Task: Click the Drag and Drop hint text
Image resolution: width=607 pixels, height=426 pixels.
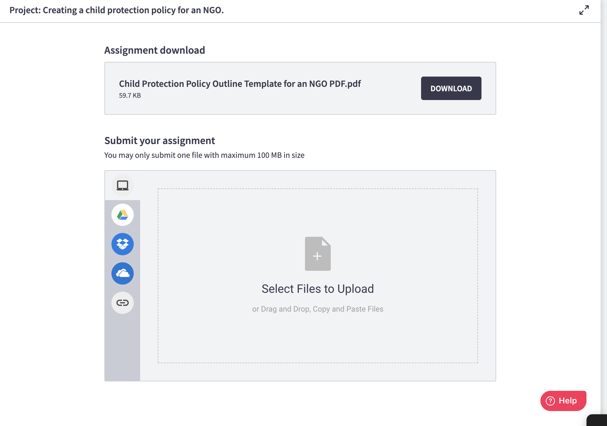Action: click(x=318, y=309)
